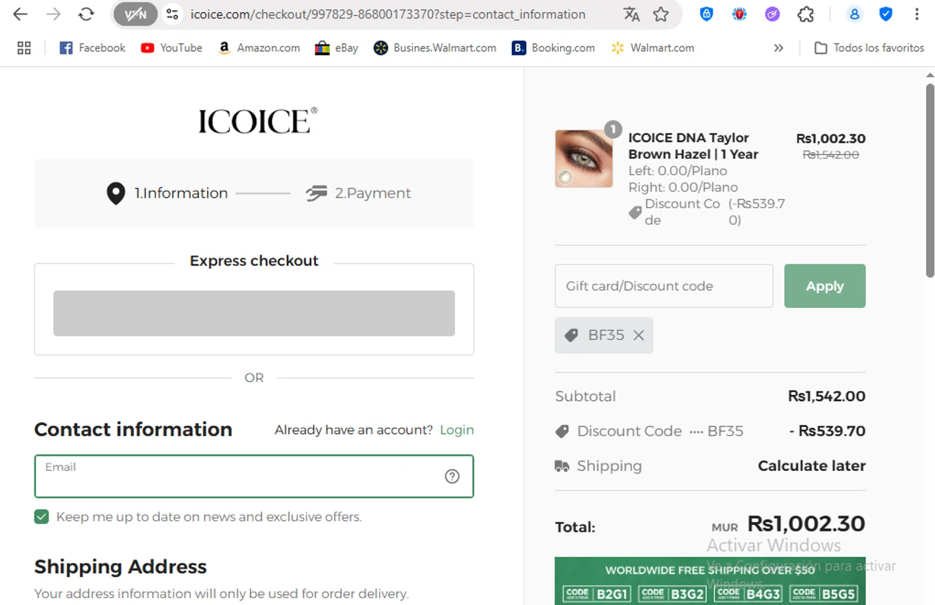Image resolution: width=935 pixels, height=605 pixels.
Task: Bookmark this page with the star
Action: click(661, 14)
